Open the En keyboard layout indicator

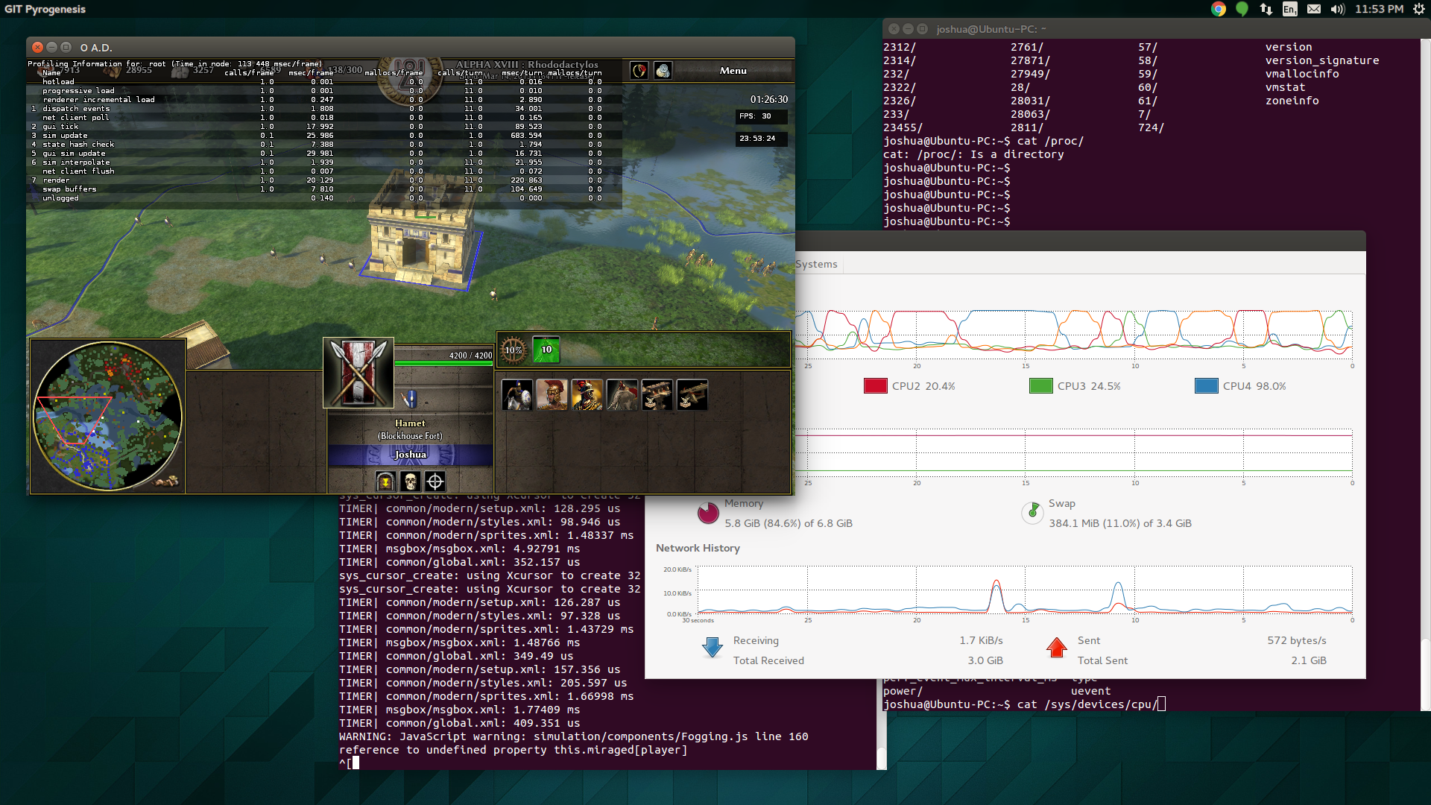click(1290, 9)
